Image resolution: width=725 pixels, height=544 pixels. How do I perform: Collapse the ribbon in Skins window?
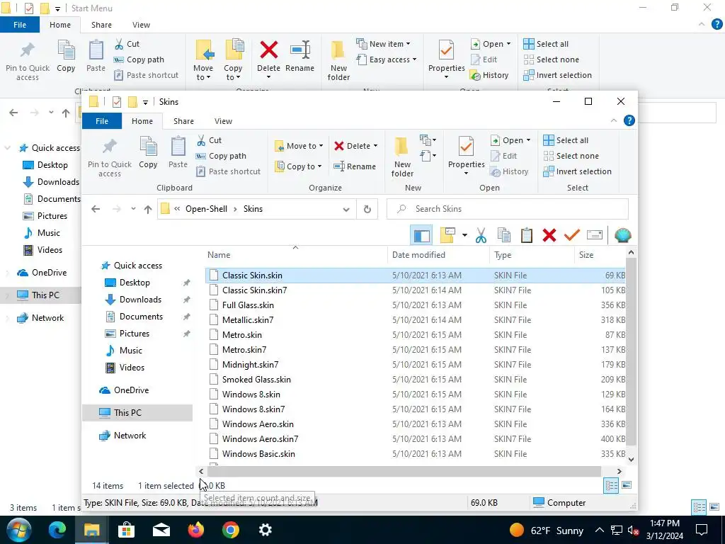pyautogui.click(x=614, y=120)
